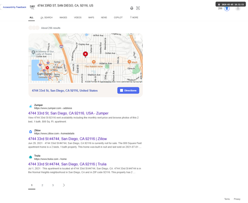Switch to the COPILOT tab
Viewport: 248px width, 203px height.
point(118,17)
